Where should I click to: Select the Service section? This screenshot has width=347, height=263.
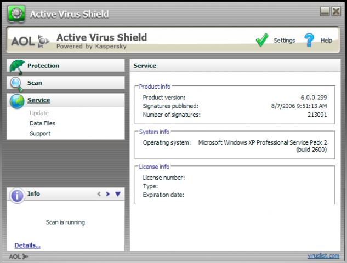click(x=66, y=100)
